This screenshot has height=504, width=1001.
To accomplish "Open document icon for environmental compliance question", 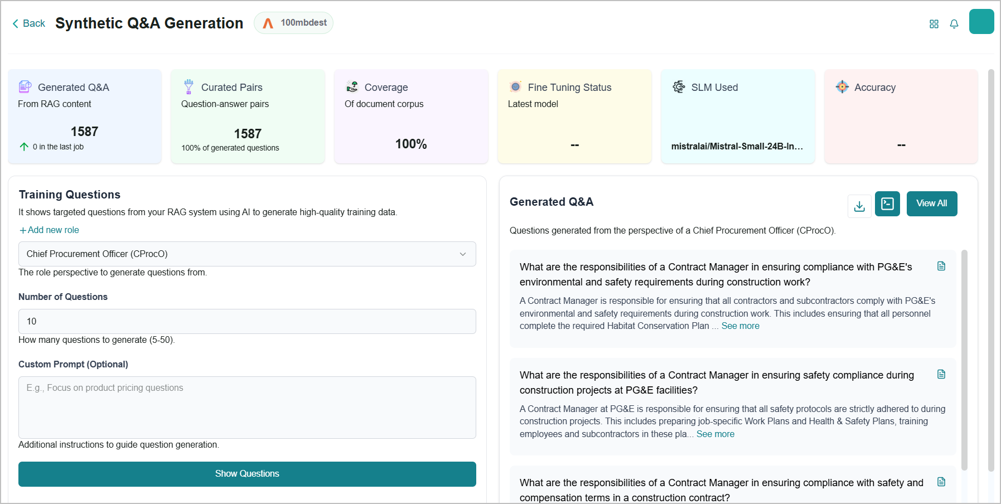I will (941, 266).
